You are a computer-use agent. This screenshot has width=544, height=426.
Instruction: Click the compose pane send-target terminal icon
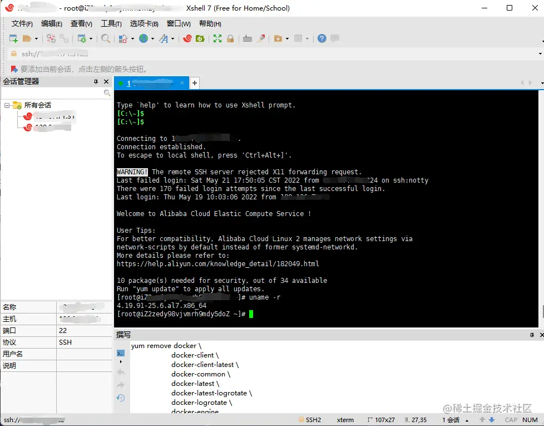click(x=121, y=354)
